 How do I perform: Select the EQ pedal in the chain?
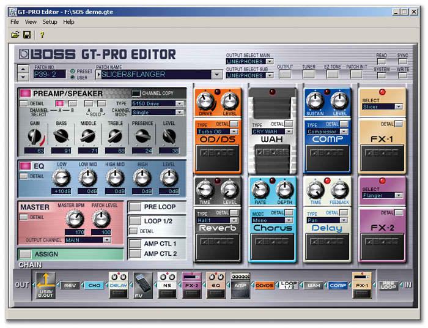point(216,285)
